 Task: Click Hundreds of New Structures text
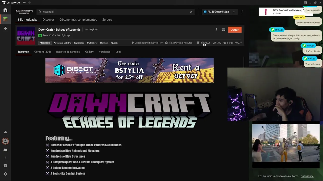[x=68, y=156]
